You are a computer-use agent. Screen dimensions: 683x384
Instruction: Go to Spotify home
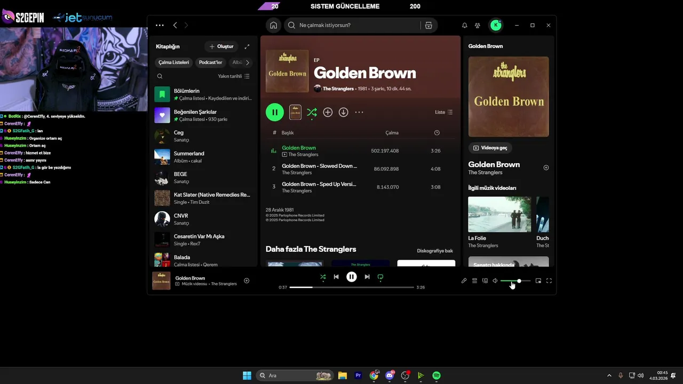point(273,25)
